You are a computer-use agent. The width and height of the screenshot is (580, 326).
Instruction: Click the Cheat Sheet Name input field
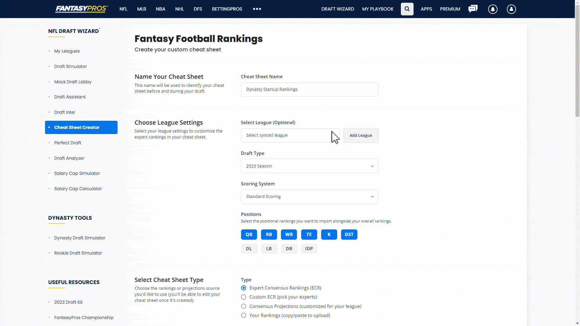[309, 89]
